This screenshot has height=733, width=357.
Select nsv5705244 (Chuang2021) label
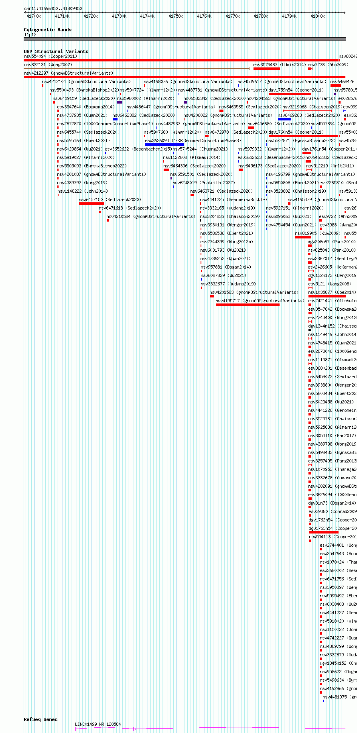(x=200, y=149)
